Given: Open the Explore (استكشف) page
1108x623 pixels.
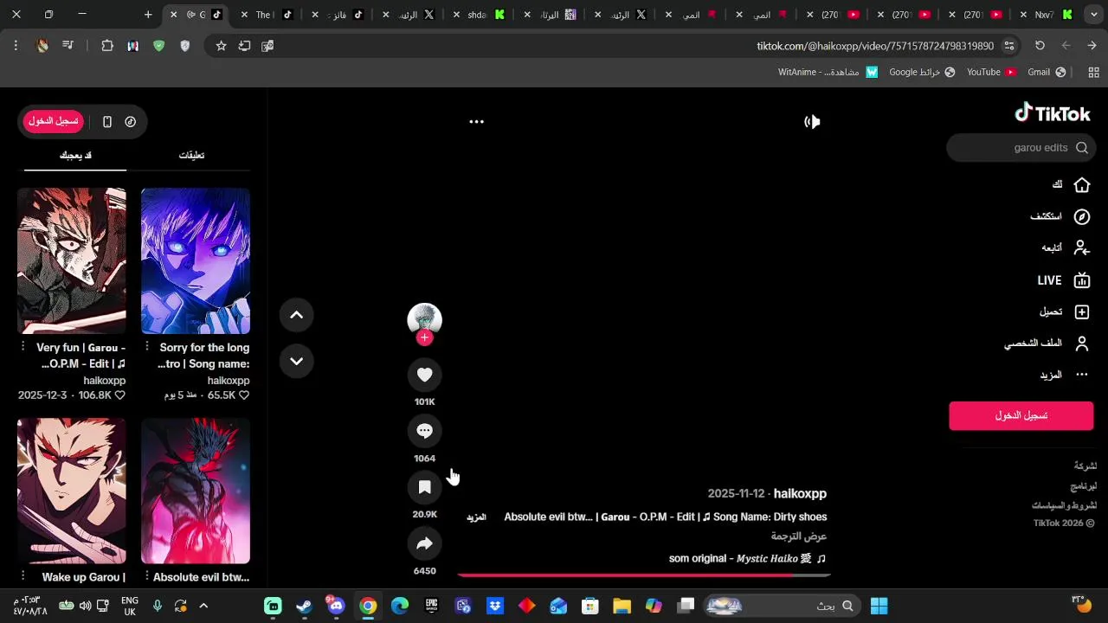Looking at the screenshot, I should coord(1060,216).
